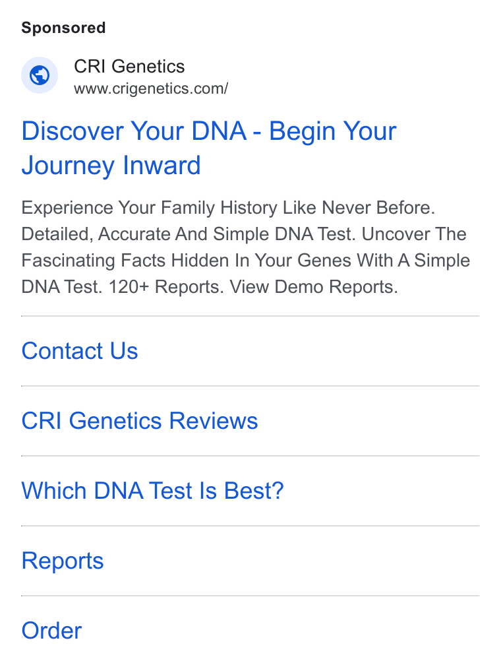Click the www.crigenetics.com URL text

(x=151, y=88)
